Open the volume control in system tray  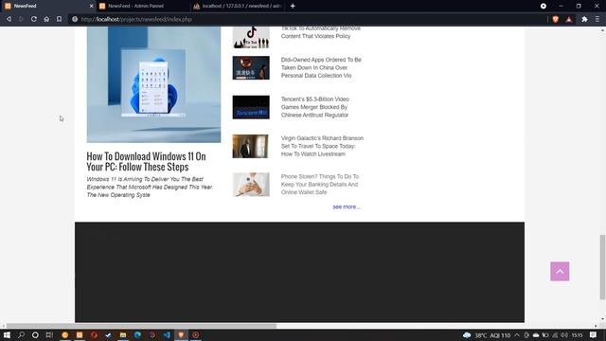564,335
